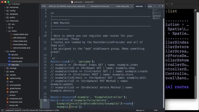The width and height of the screenshot is (199, 112).
Task: Click the .env.example gear icon
Action: [7, 85]
